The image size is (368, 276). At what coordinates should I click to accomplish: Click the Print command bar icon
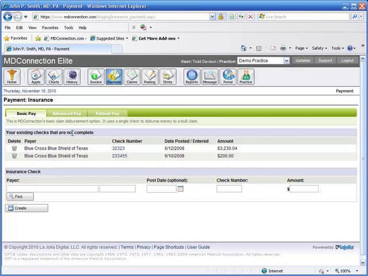(x=283, y=48)
